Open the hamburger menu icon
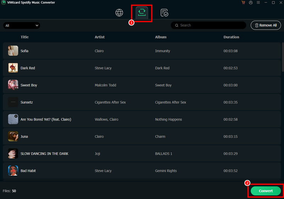 coord(258,2)
